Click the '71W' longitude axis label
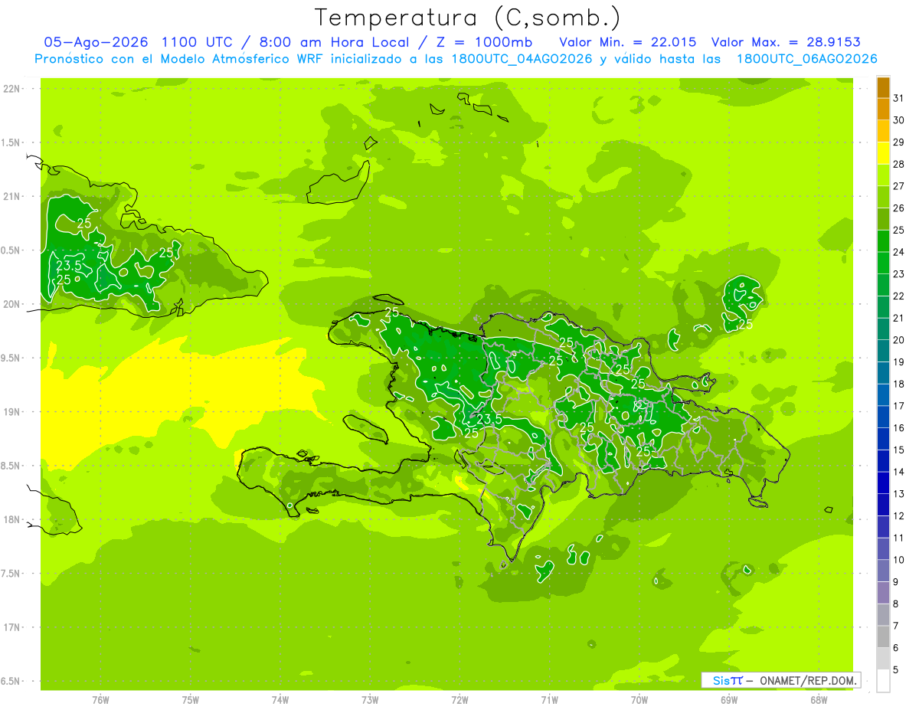 [x=549, y=700]
